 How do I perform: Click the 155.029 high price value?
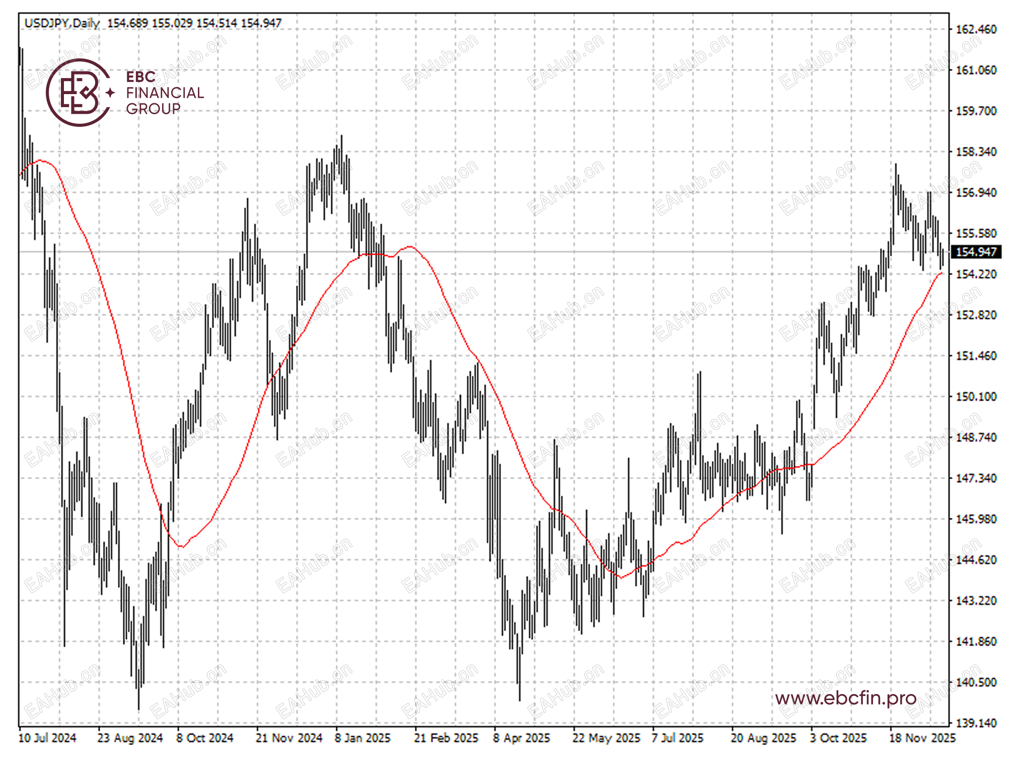pyautogui.click(x=172, y=23)
